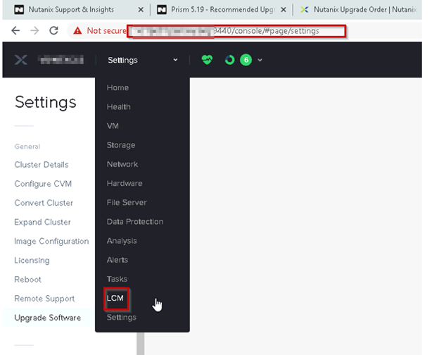Click the green badge showing 6
This screenshot has width=439, height=355.
(246, 60)
